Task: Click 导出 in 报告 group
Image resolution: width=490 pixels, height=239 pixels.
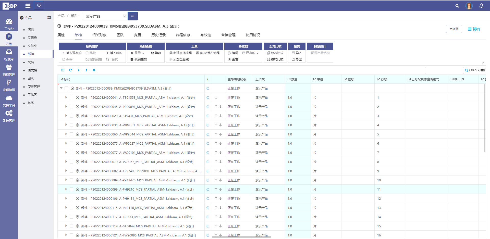Action: 297,59
